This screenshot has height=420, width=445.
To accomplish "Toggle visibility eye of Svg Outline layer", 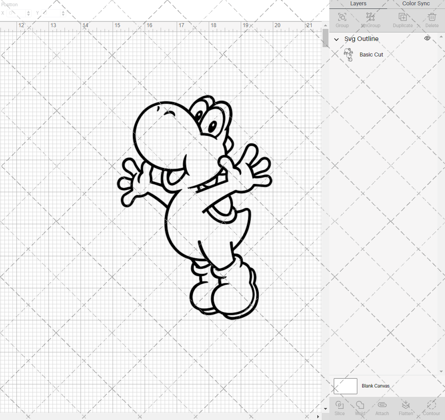I will tap(427, 38).
